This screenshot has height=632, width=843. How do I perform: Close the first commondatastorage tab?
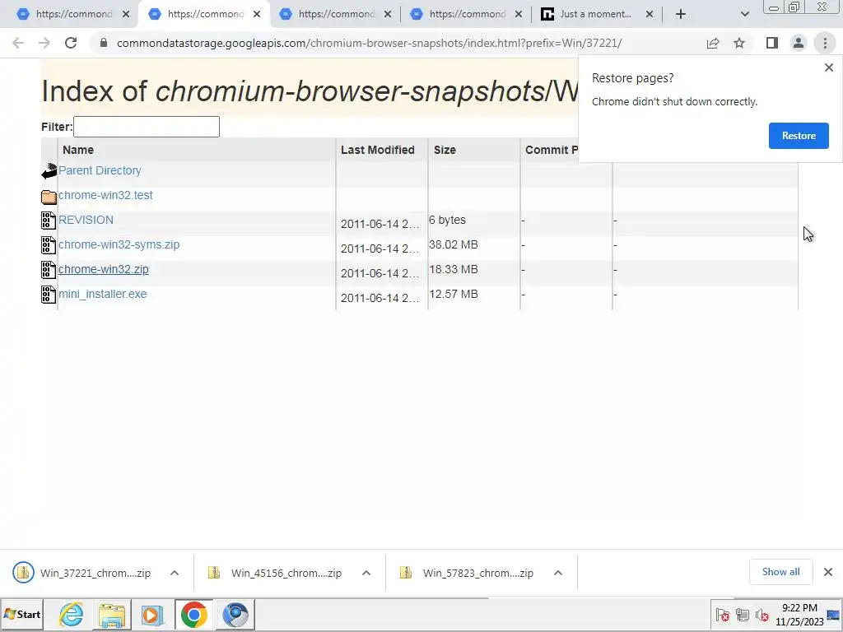point(126,14)
